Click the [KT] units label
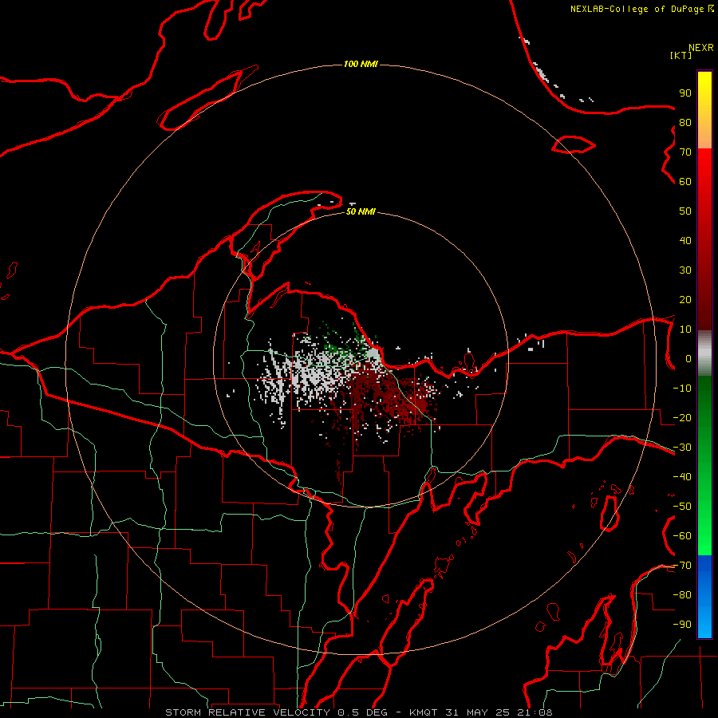Viewport: 718px width, 718px height. 681,55
